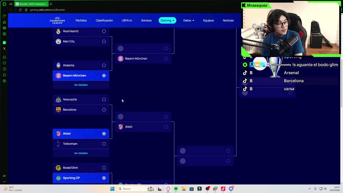This screenshot has height=193, width=343.
Task: Pick Atleti in the quarter-final slot
Action: (x=166, y=127)
